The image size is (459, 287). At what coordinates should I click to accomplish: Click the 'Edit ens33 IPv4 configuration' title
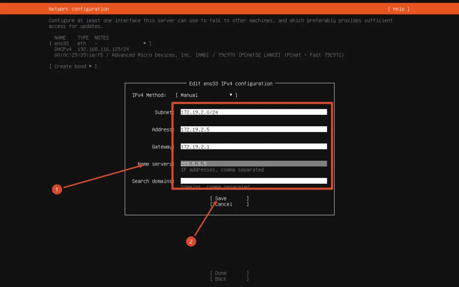point(231,84)
